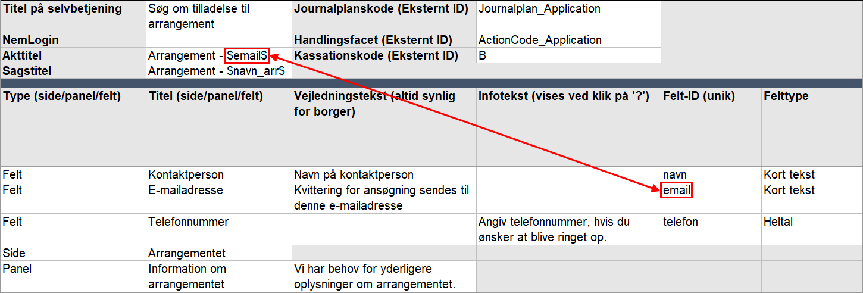Select the 'Information om arrangementet' panel title cell
This screenshot has width=863, height=293.
coord(218,276)
